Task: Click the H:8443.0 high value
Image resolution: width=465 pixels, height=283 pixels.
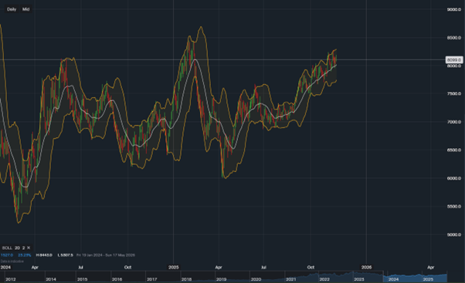Action: coord(44,255)
